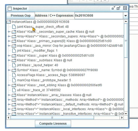Open the address expression history dropdown
This screenshot has height=131, width=138.
125,15
